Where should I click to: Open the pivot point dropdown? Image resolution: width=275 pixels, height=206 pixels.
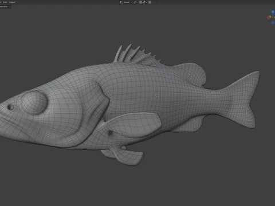pyautogui.click(x=136, y=2)
